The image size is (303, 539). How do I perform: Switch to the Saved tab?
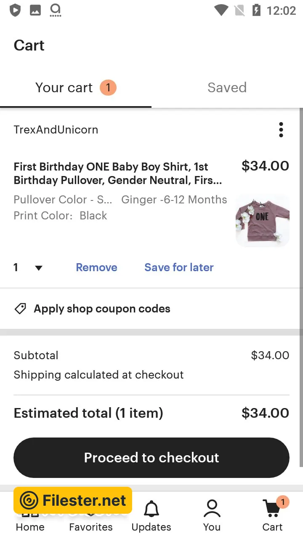(227, 88)
